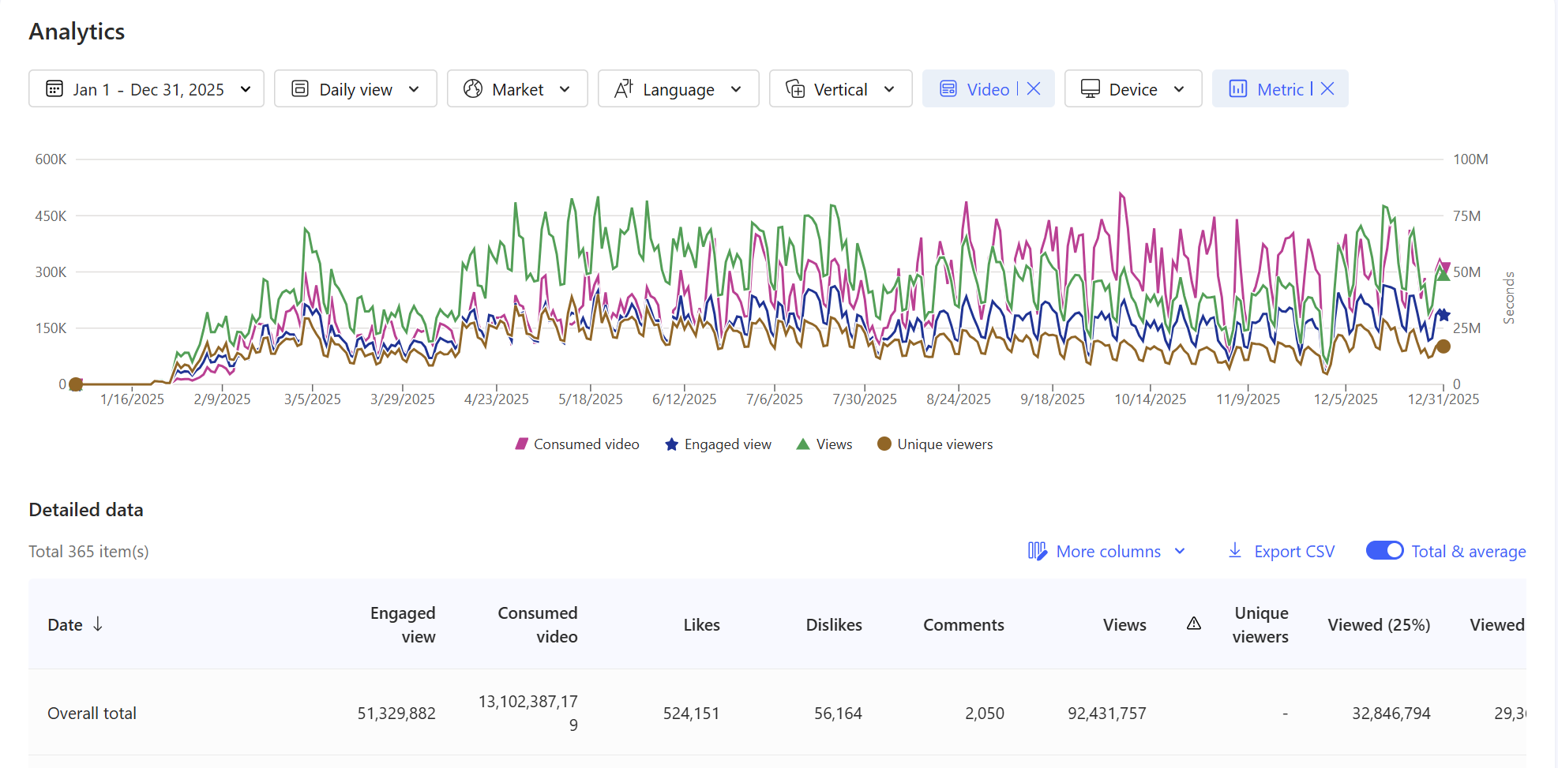
Task: Expand the Language filter dropdown
Action: (x=678, y=89)
